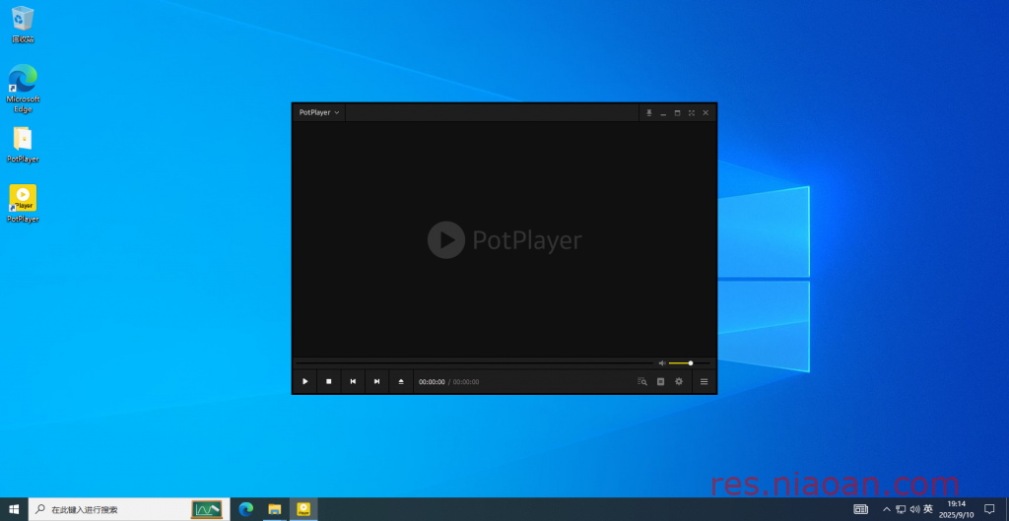Open the chapter/bookmark panel icon
Viewport: 1009px width, 521px height.
pos(660,381)
